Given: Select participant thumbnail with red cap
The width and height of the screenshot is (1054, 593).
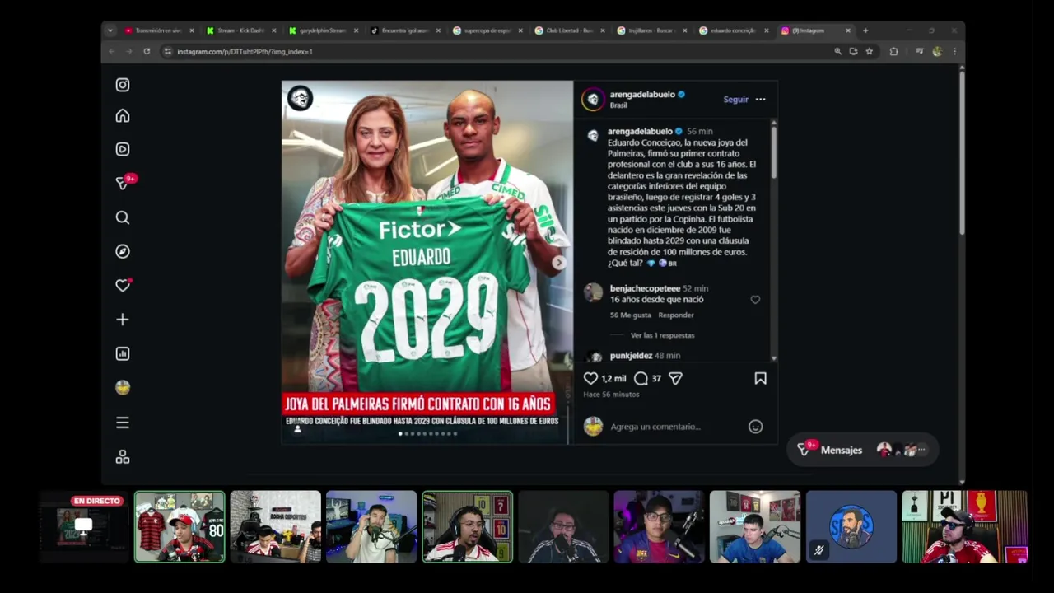Looking at the screenshot, I should click(180, 527).
